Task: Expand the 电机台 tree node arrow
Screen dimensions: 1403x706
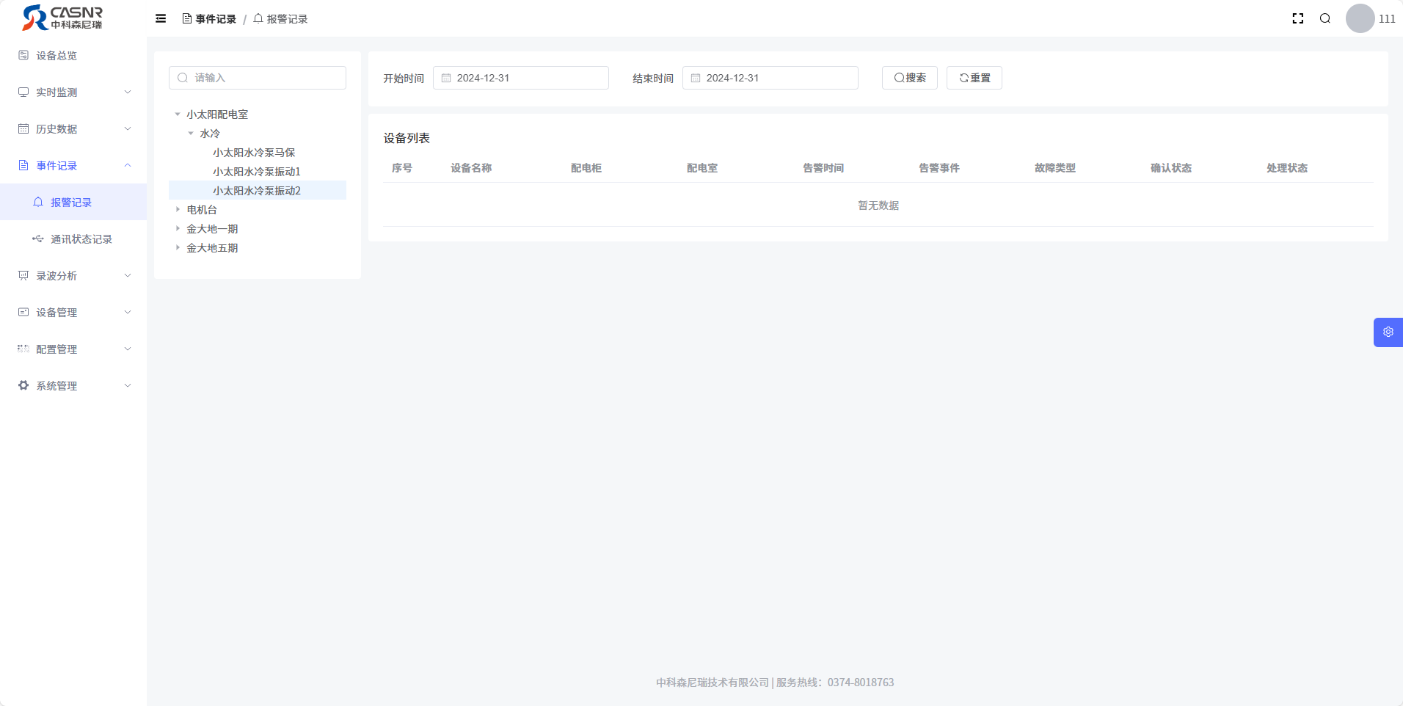Action: [178, 209]
